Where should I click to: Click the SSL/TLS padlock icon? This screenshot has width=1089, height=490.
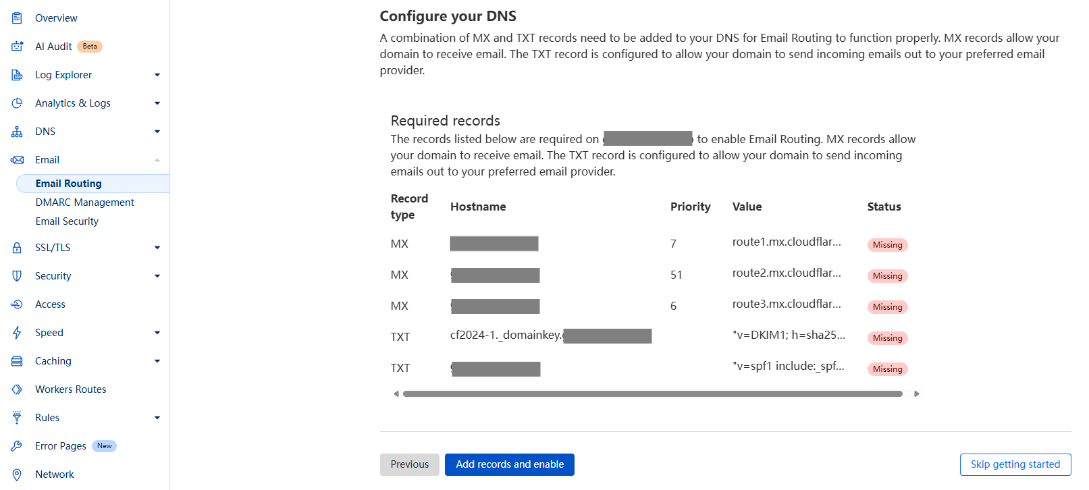click(x=17, y=248)
